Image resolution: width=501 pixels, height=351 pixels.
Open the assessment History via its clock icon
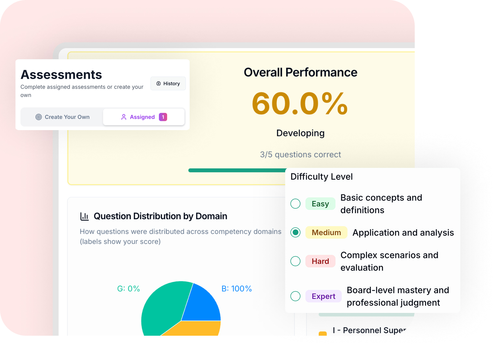(x=159, y=83)
